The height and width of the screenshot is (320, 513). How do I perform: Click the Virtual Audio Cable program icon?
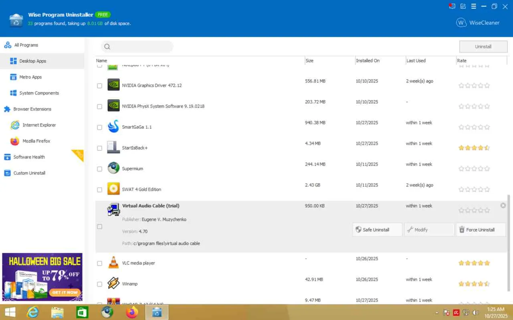point(113,210)
